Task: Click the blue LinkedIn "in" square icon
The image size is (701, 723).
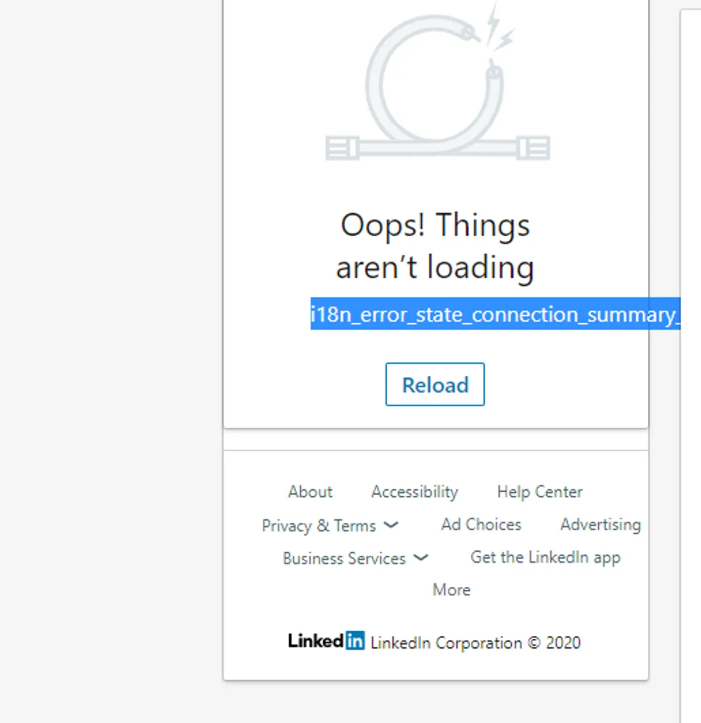Action: (x=355, y=641)
